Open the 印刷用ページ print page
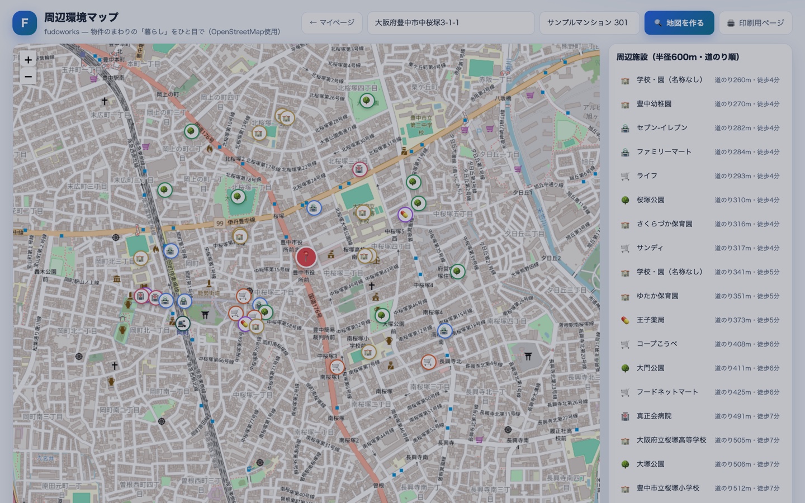This screenshot has height=503, width=805. 755,23
